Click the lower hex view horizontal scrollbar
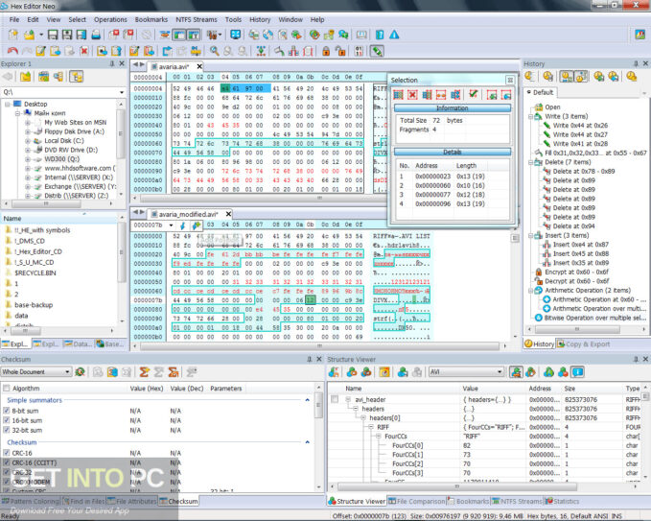651x521 pixels. (x=319, y=345)
